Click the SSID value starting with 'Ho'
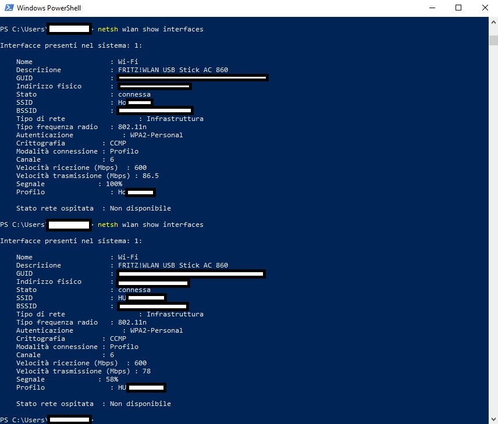 [x=136, y=102]
